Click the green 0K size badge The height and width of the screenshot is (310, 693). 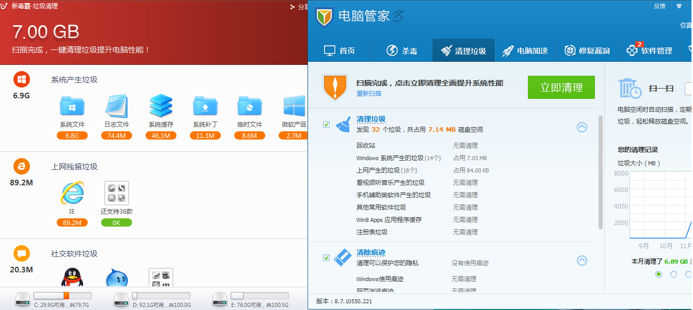pyautogui.click(x=117, y=222)
